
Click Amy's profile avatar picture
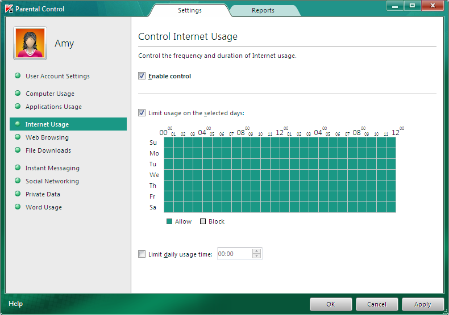coord(30,43)
